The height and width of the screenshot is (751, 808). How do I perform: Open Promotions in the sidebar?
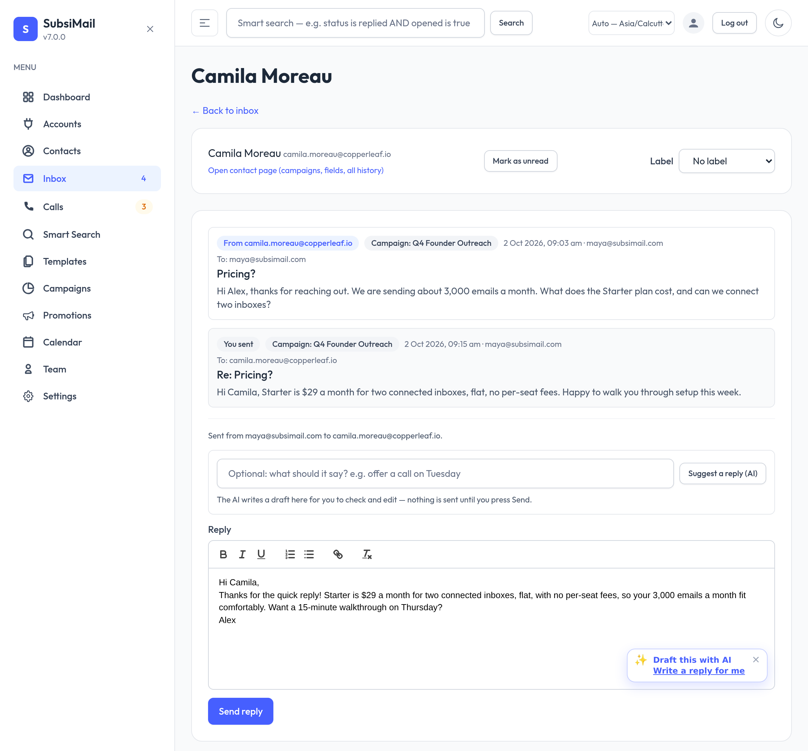click(x=87, y=315)
